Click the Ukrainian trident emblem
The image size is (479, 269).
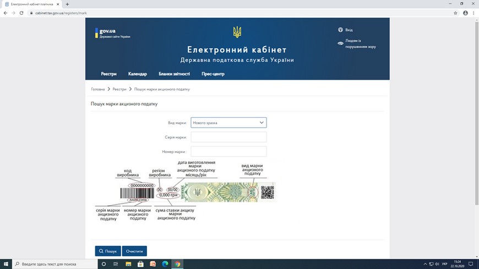click(237, 32)
